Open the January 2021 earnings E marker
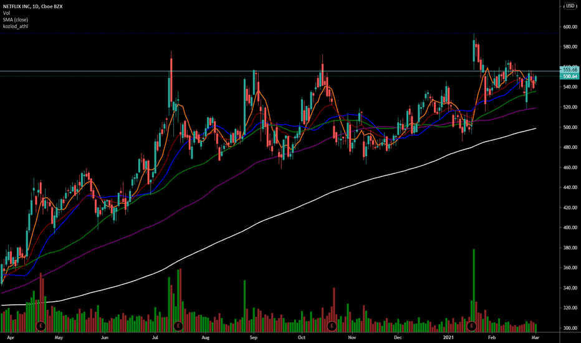The image size is (581, 343). tap(471, 326)
